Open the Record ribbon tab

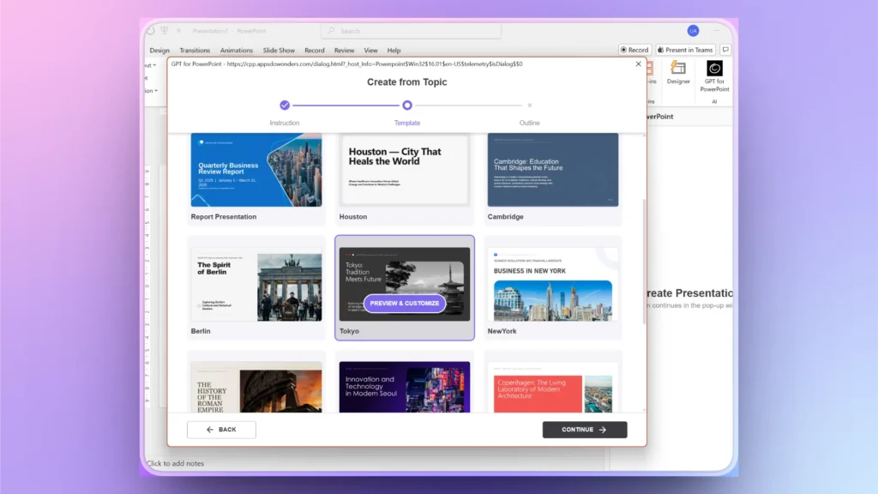(x=315, y=51)
